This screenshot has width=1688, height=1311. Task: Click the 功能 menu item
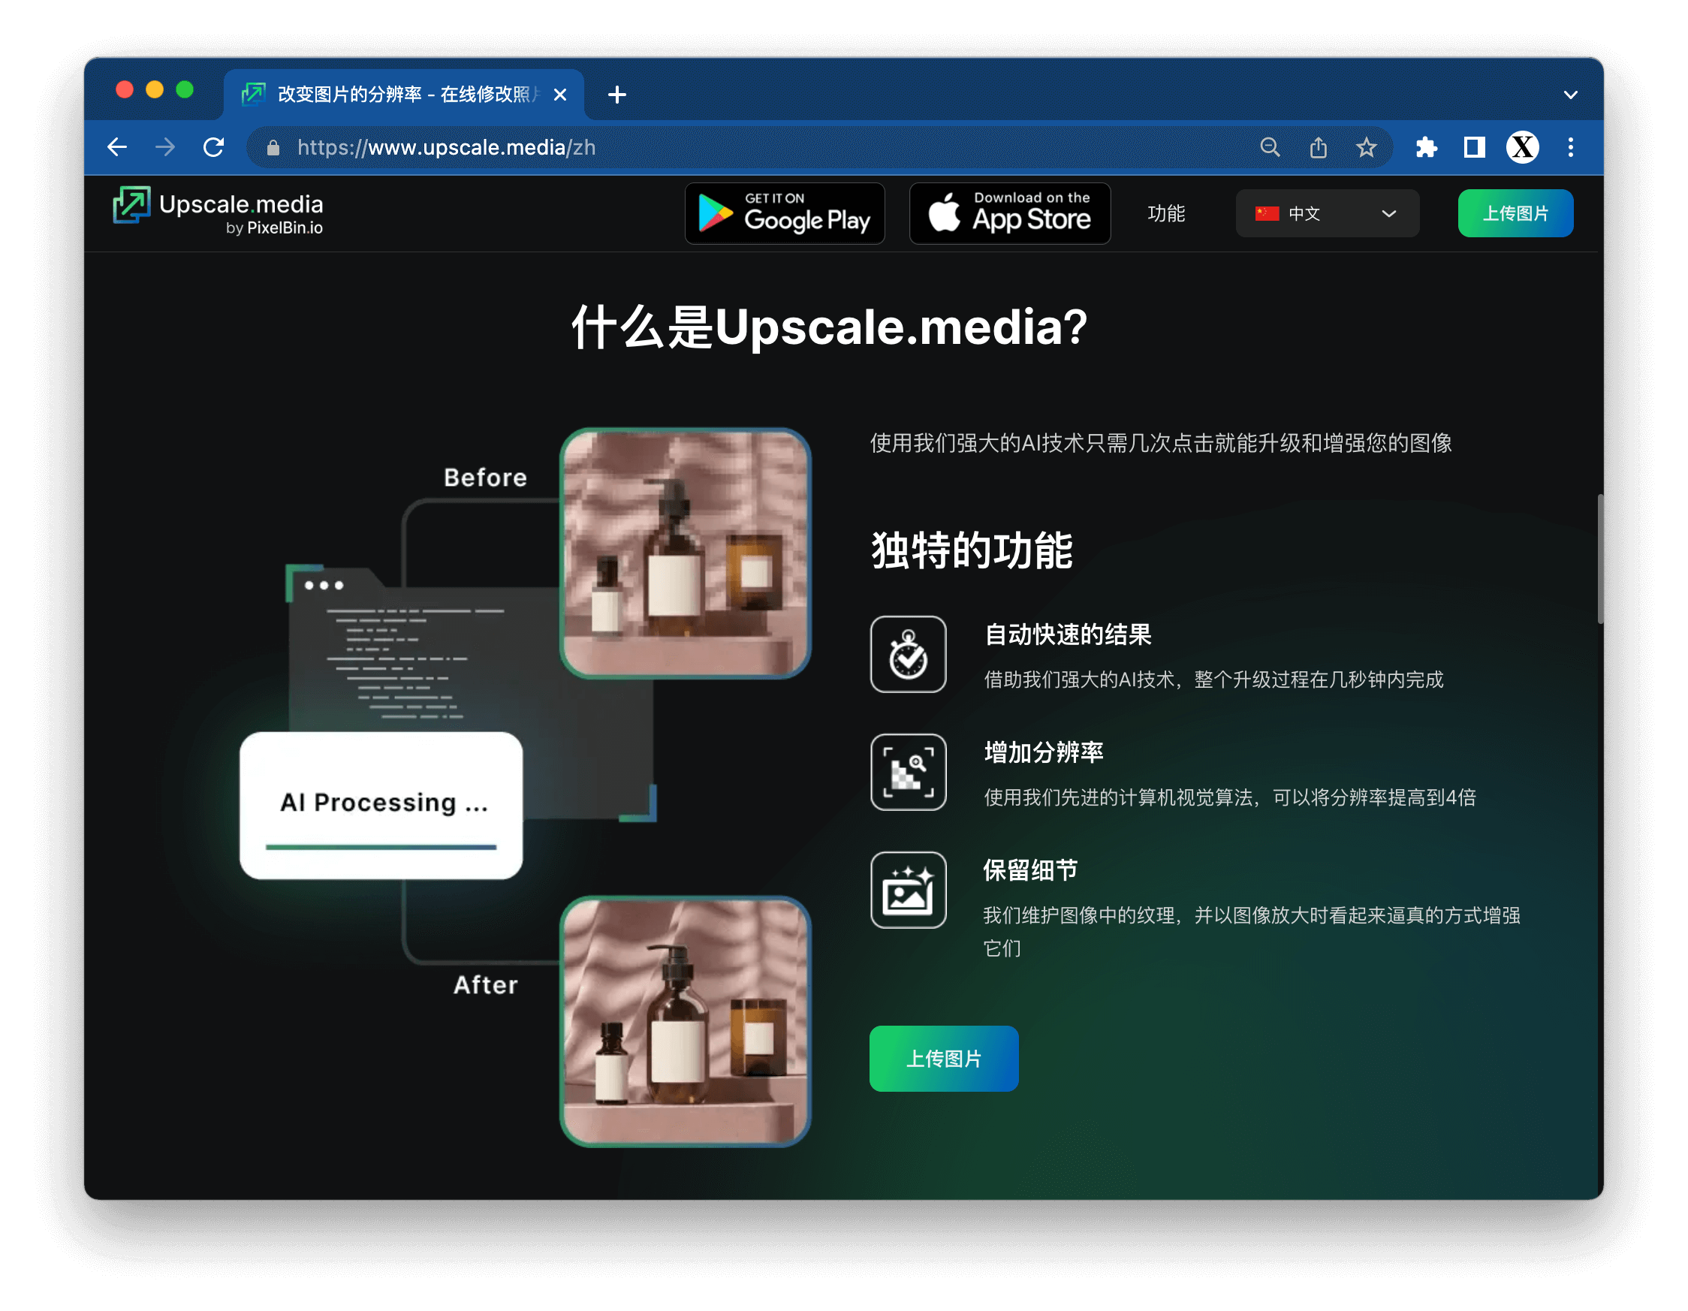click(1168, 212)
